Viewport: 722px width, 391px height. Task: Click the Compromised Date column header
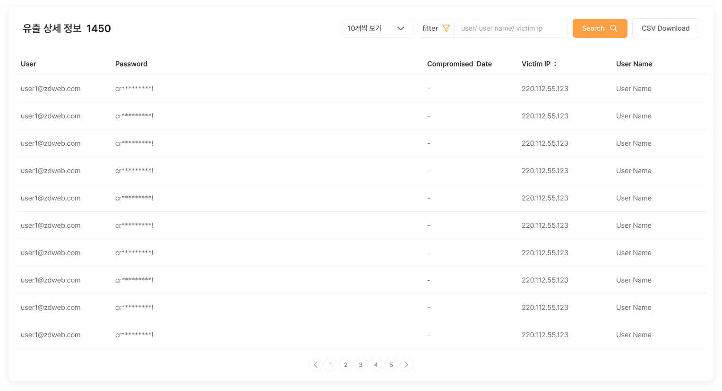point(459,64)
